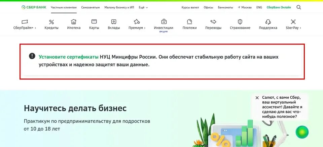Click the exclamation warning icon in notice

[x=32, y=56]
